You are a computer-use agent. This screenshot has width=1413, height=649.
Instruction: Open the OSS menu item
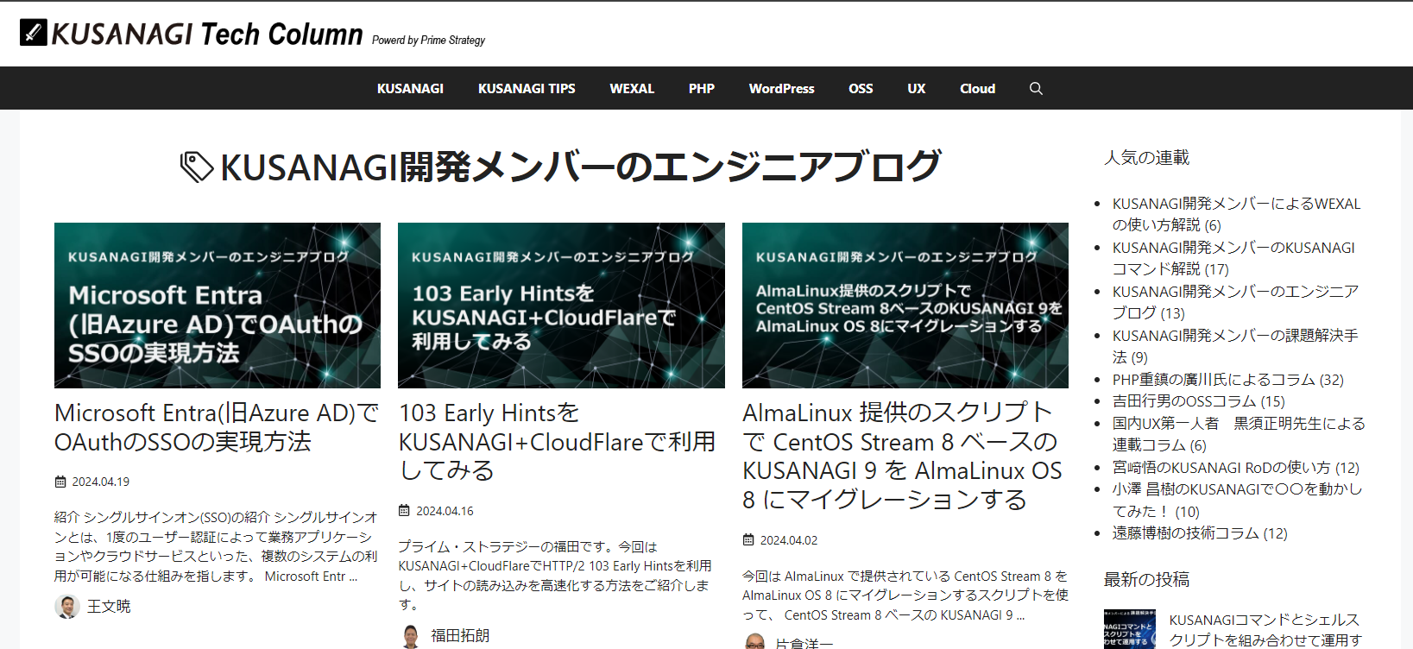tap(861, 88)
